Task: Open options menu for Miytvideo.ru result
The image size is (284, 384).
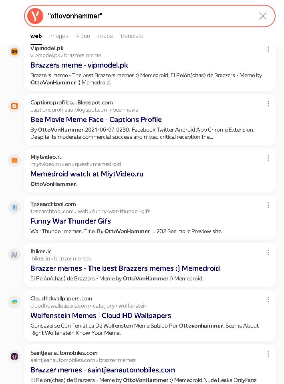Action: (x=268, y=158)
